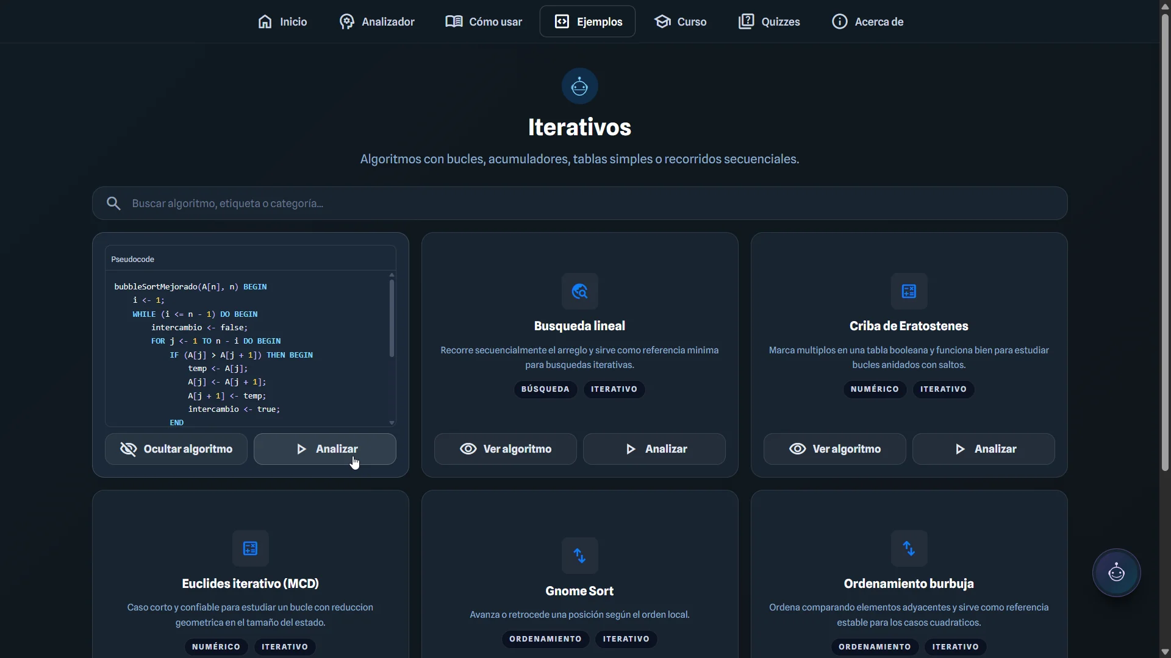The image size is (1171, 658).
Task: Analyze the Busqueda lineal algorithm
Action: click(x=654, y=449)
